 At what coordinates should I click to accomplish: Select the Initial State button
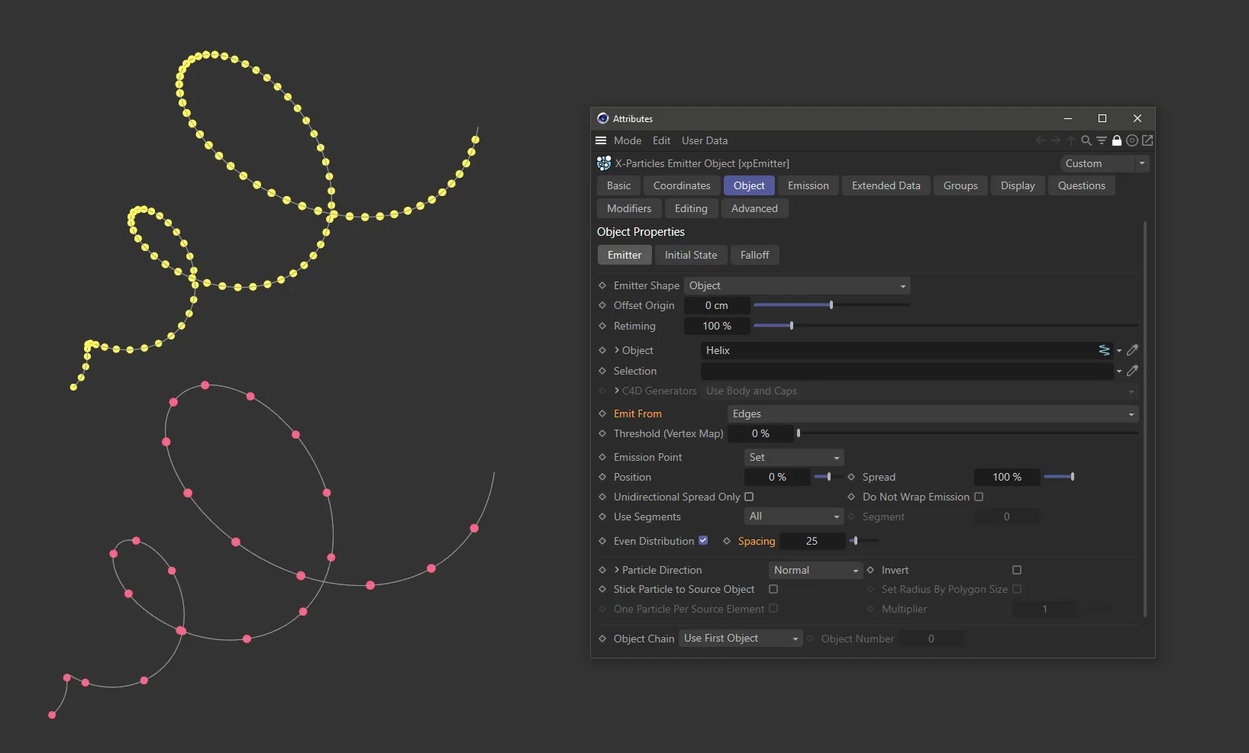[690, 255]
